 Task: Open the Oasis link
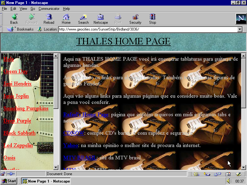(10, 158)
